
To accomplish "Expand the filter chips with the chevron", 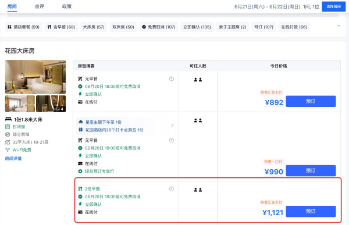I will point(339,26).
